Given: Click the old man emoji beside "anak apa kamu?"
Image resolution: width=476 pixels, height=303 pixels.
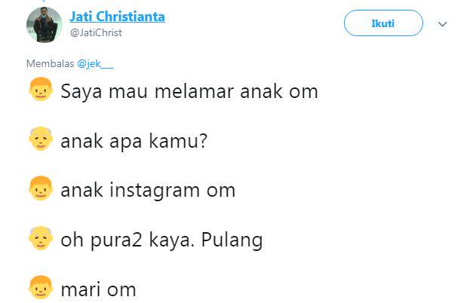Looking at the screenshot, I should 39,141.
